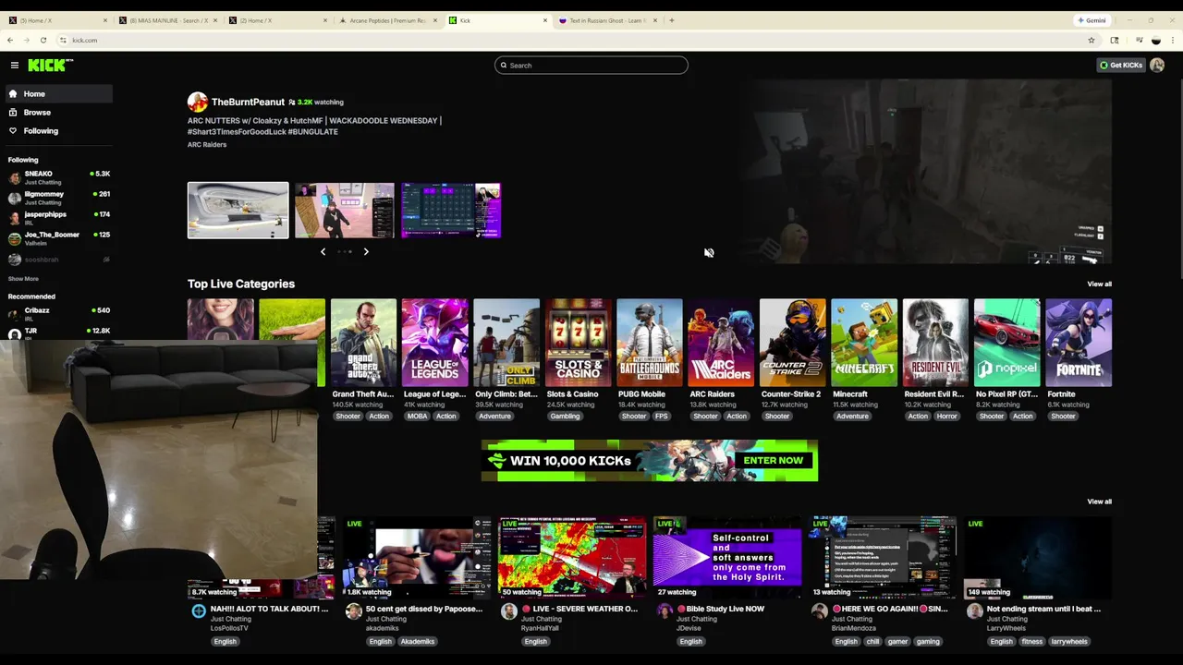
Task: Open Resident Evil category cover
Action: 935,342
